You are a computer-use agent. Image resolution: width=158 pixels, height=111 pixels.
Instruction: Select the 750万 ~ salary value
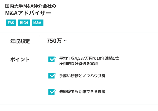(57, 41)
